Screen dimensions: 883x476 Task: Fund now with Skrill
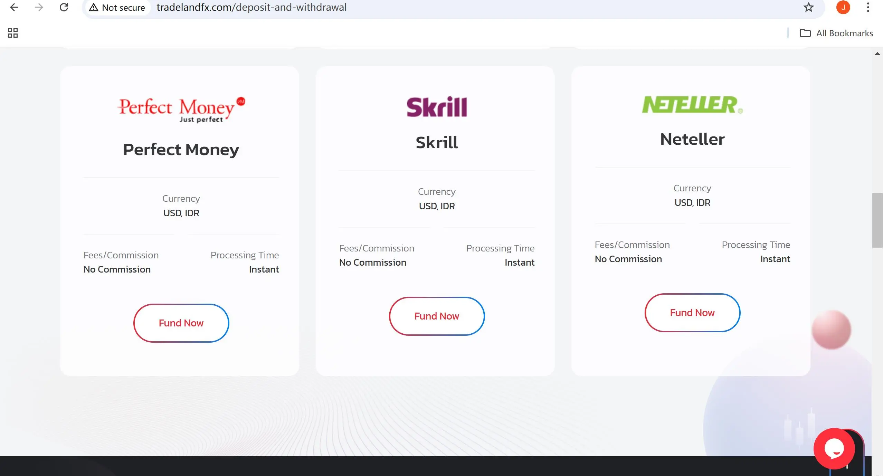437,316
